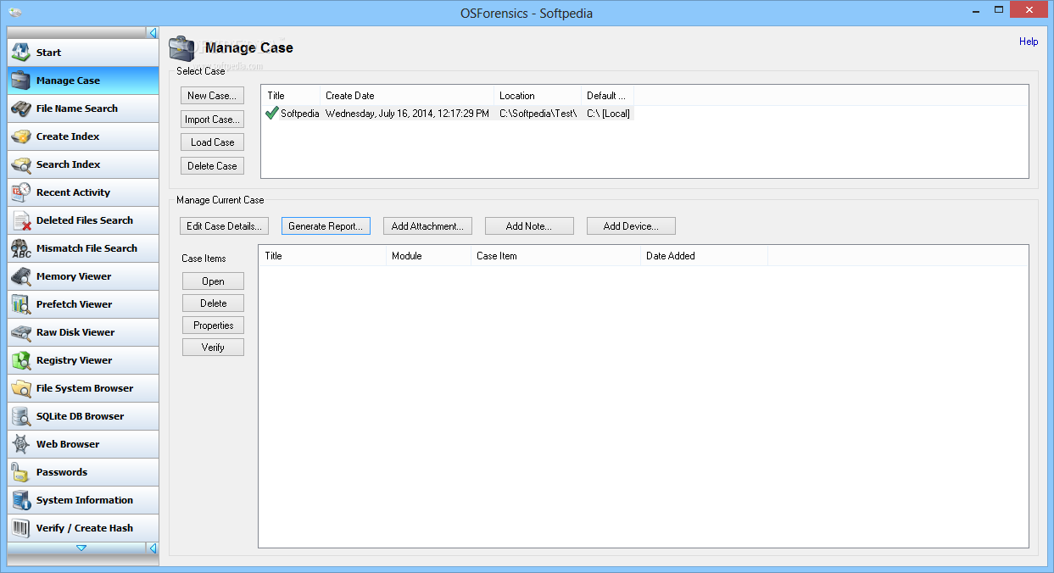Go to File Name Search module
This screenshot has height=573, width=1054.
83,108
